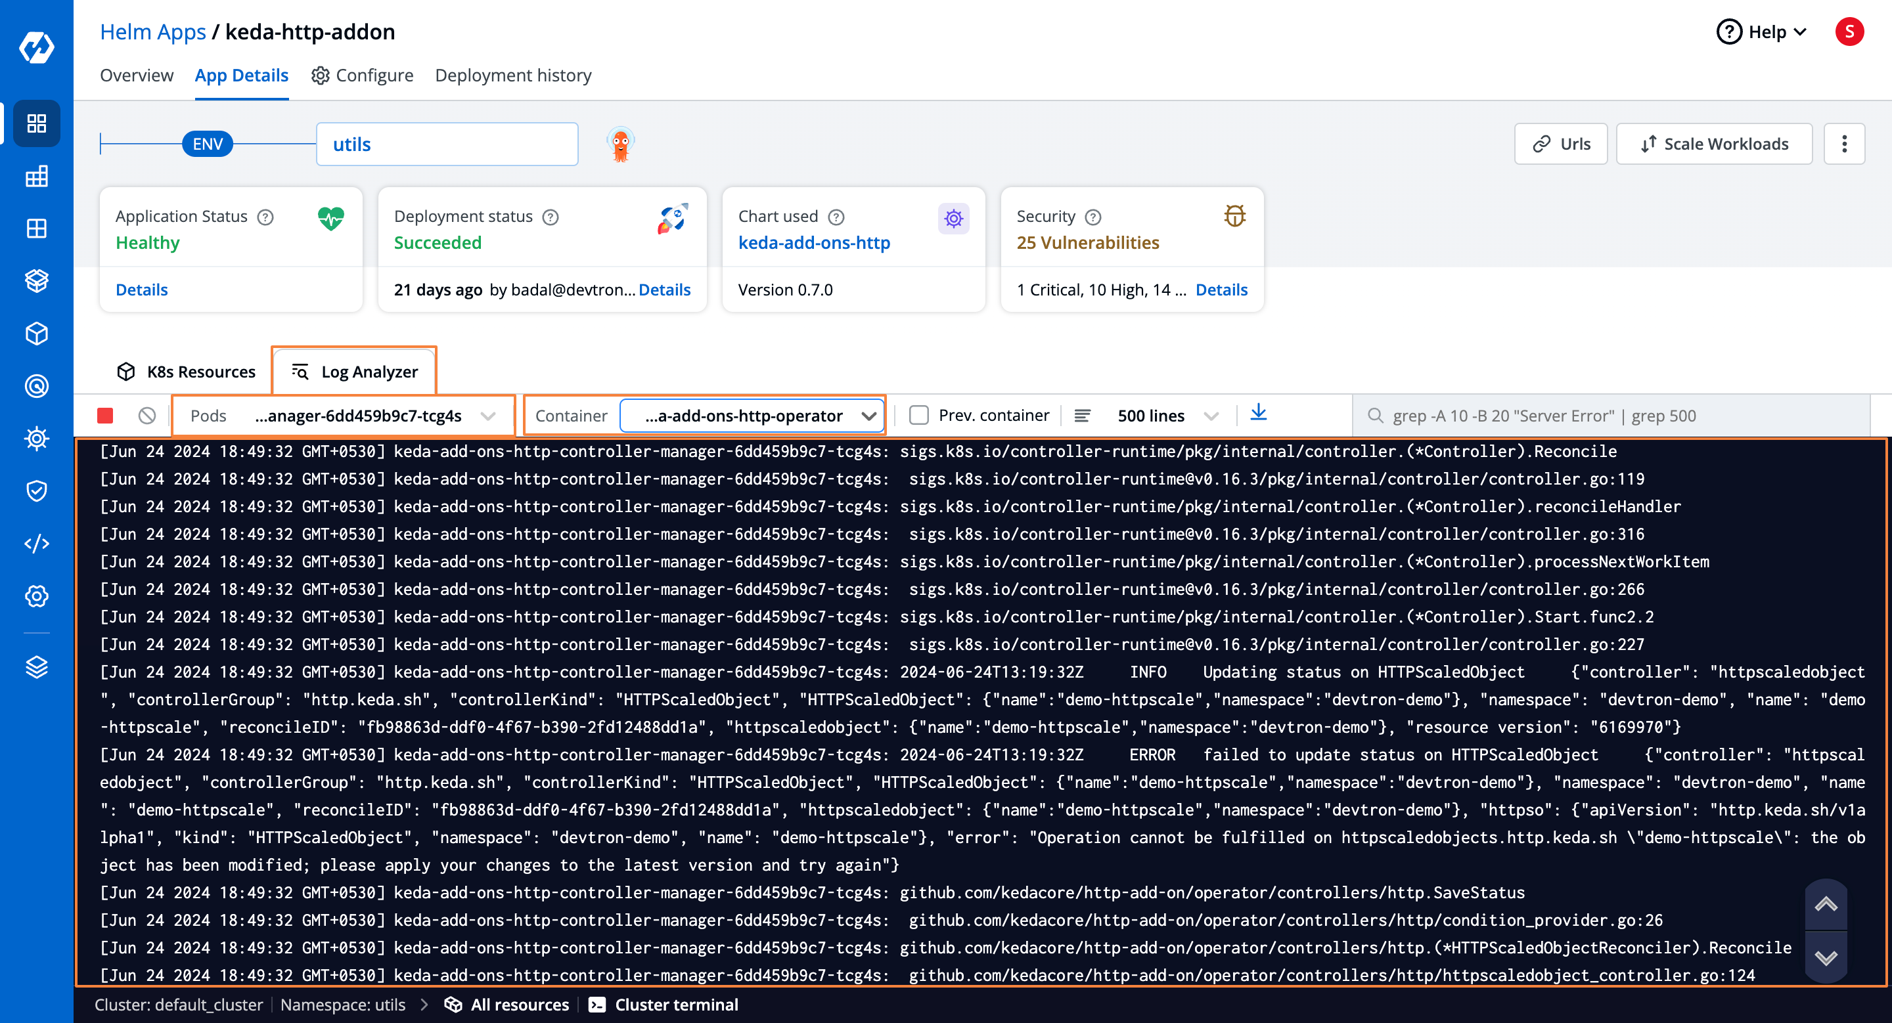Screen dimensions: 1892x1023
Task: Open the Deployment history tab
Action: coord(512,75)
